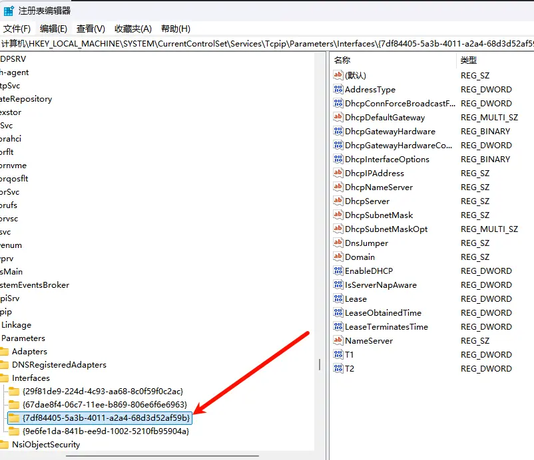Select the NsiObjectSecurity key

[x=46, y=444]
